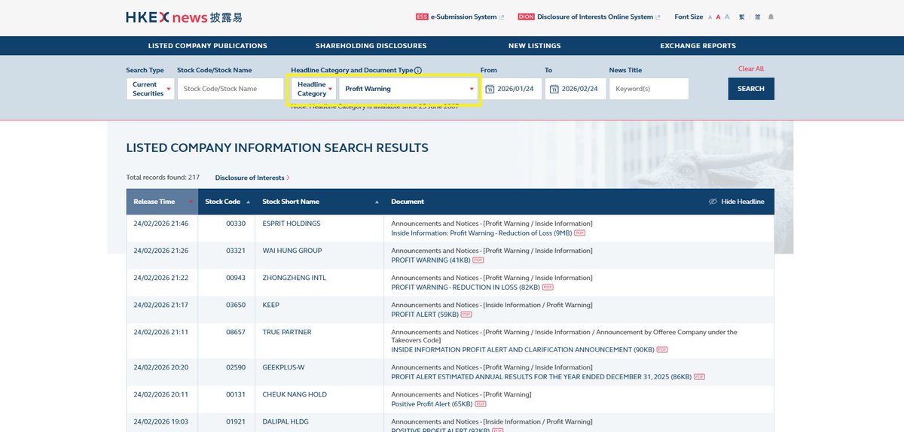Open the Disclosure of Interests link

(252, 178)
